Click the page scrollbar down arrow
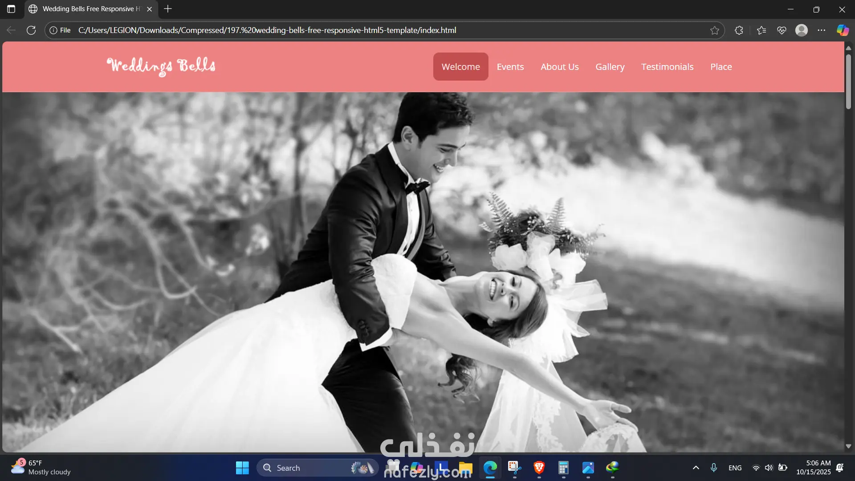 click(x=848, y=446)
